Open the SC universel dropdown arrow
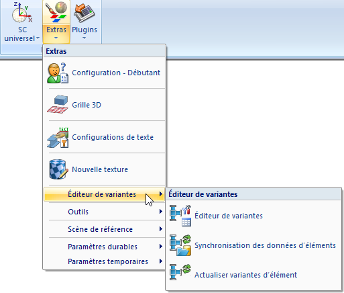344x293 pixels. [x=38, y=38]
